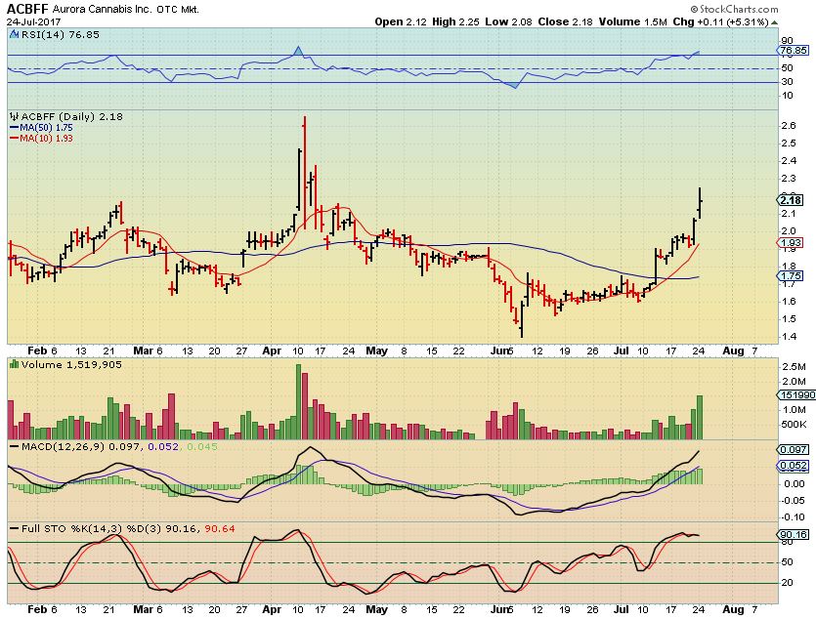Click the 151990 volume tag on right axis
Screen dimensions: 816x619
click(x=796, y=395)
